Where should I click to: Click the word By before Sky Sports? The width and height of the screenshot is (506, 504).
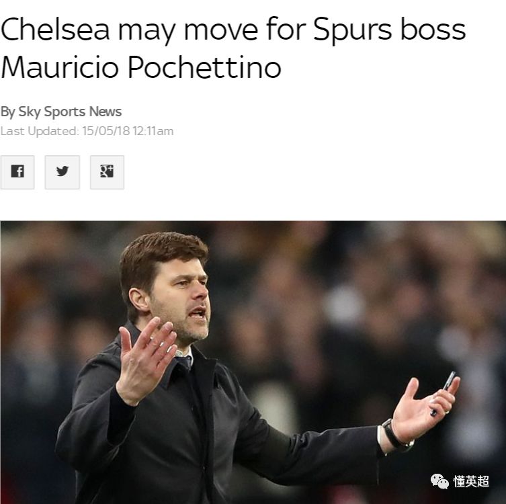(x=8, y=112)
